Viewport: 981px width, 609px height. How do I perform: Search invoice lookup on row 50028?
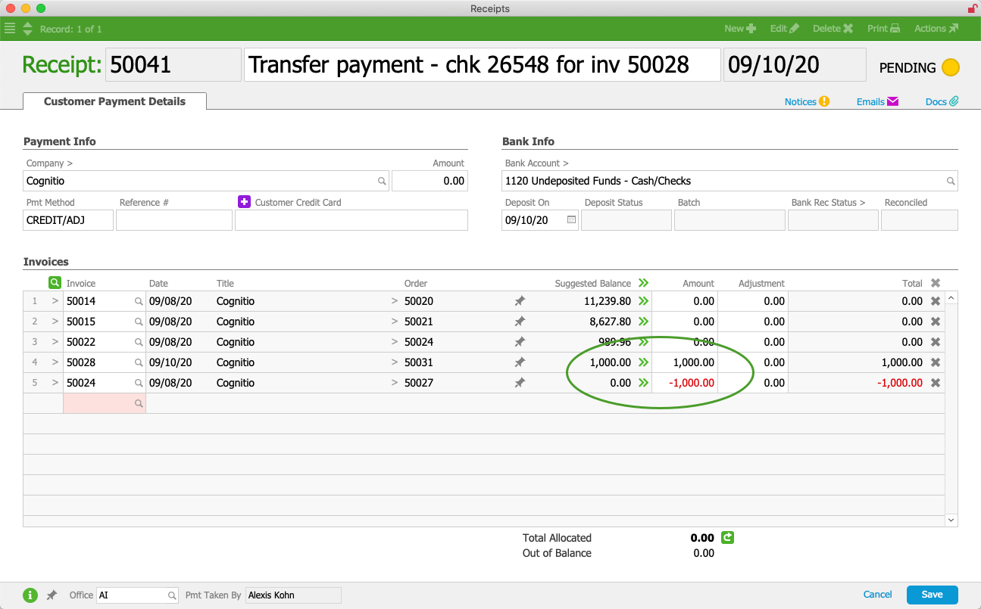pyautogui.click(x=139, y=362)
